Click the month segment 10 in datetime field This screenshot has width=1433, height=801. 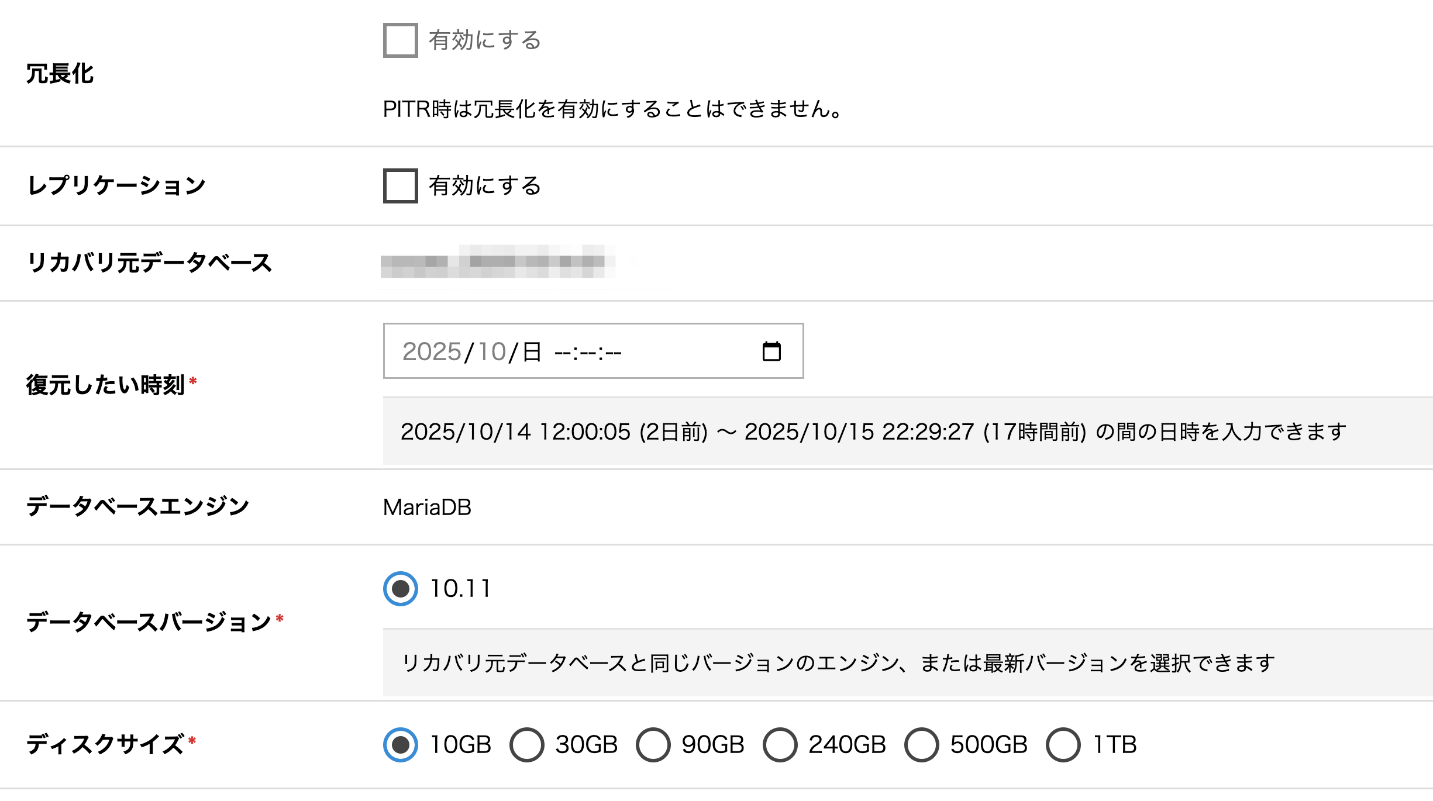(491, 352)
